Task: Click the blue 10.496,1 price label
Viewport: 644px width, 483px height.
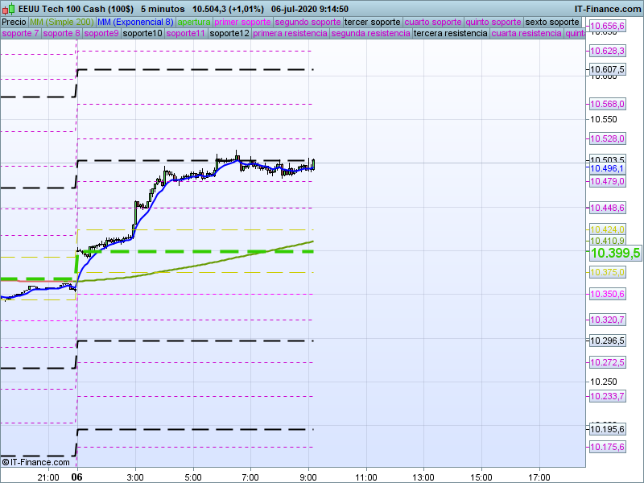Action: (x=607, y=169)
